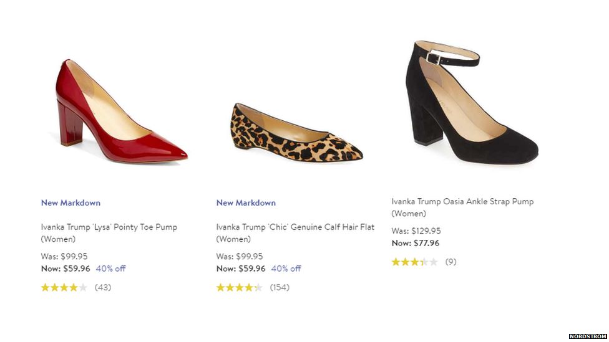
Task: Click the 40% off text for Chic flat
Action: 286,268
